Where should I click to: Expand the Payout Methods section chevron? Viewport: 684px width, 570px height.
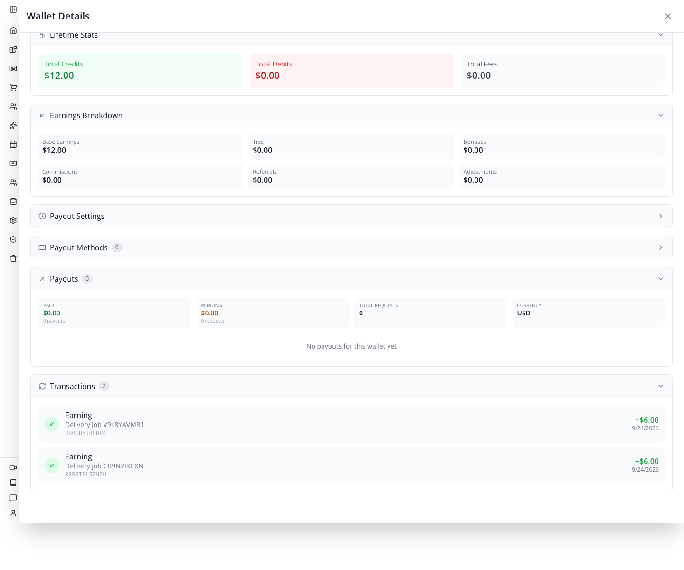[x=661, y=247]
